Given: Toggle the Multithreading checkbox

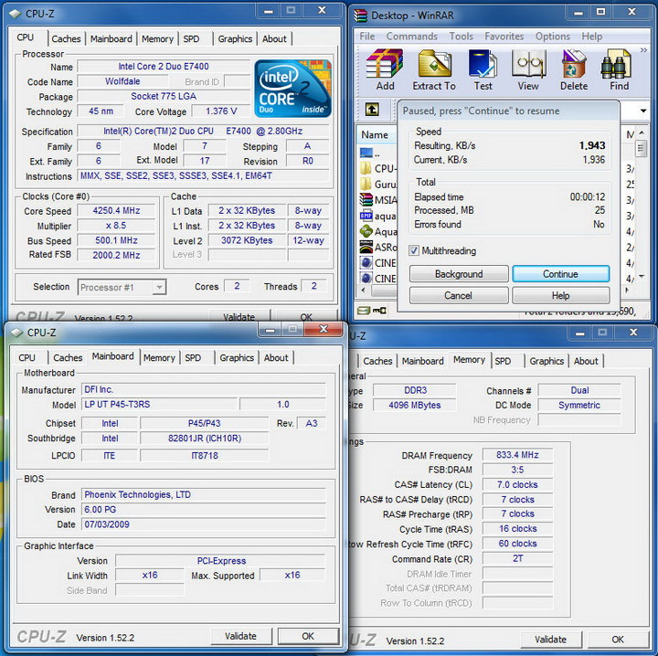Looking at the screenshot, I should coord(414,250).
